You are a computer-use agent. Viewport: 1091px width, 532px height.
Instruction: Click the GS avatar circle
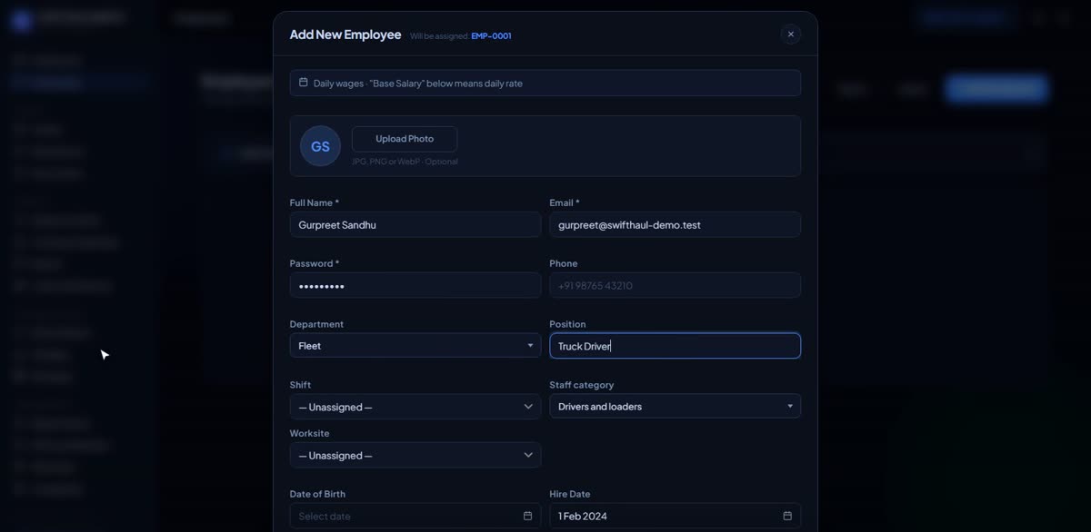[320, 146]
